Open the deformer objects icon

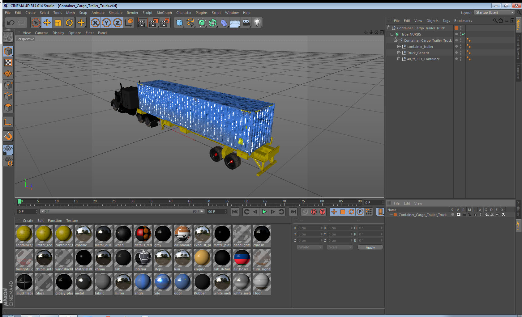coord(224,23)
